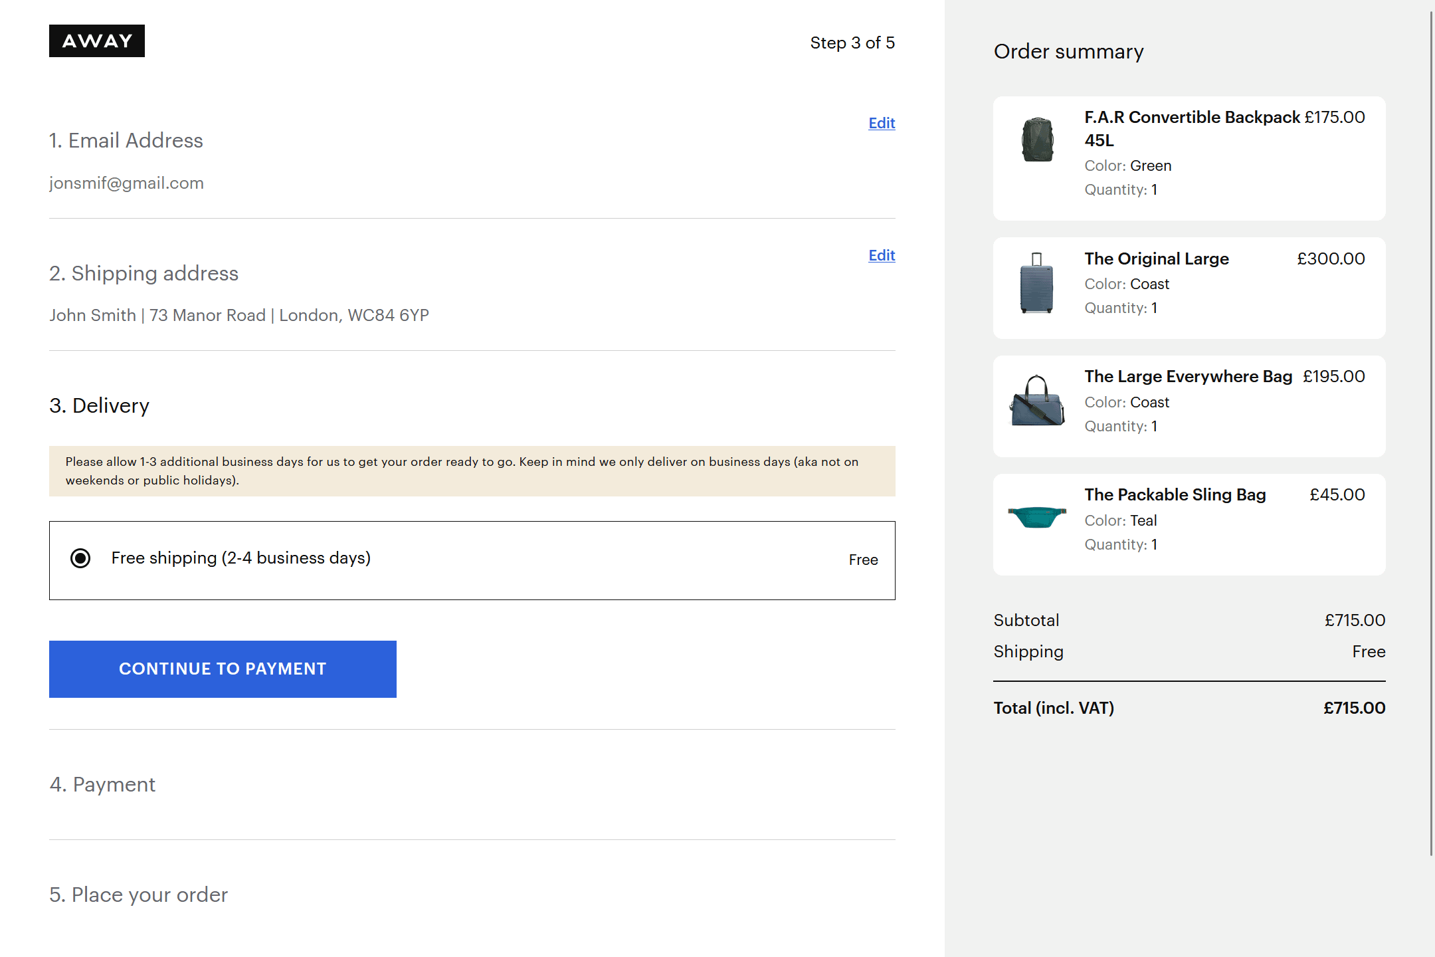
Task: Click the bold £715.00 total amount
Action: click(x=1354, y=708)
